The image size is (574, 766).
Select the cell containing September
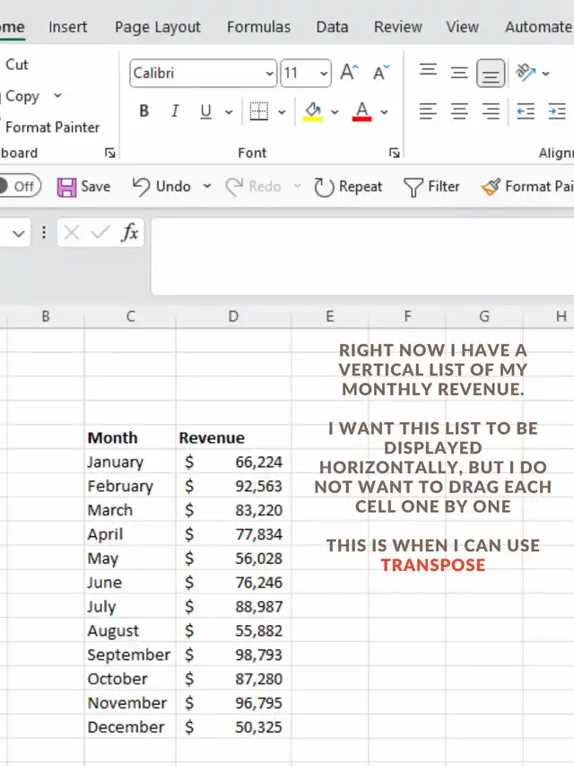128,655
